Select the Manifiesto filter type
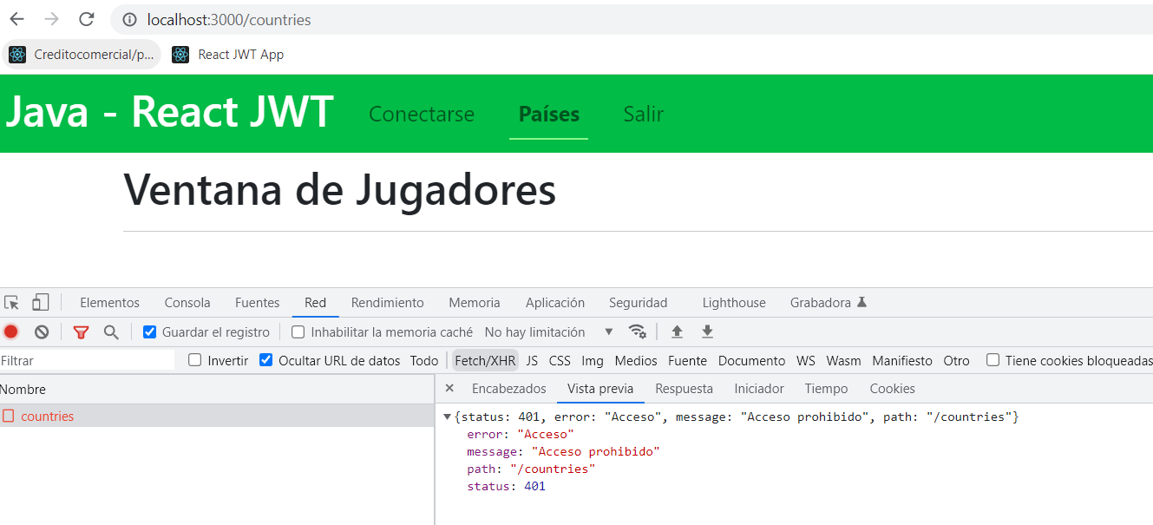This screenshot has width=1153, height=525. pos(902,360)
